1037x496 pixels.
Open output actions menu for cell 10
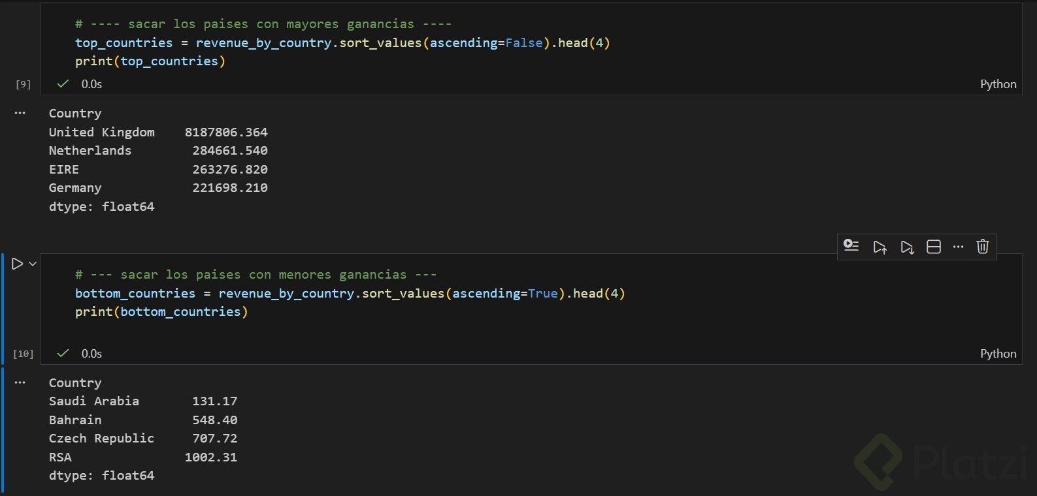tap(20, 382)
